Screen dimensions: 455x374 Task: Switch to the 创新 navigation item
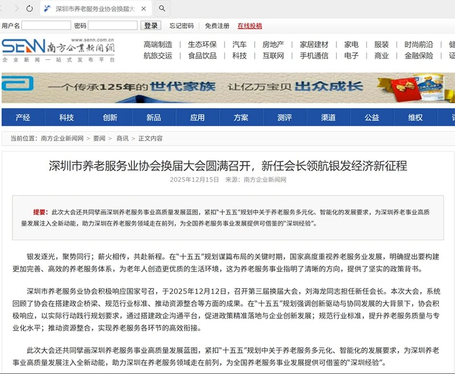tap(110, 117)
